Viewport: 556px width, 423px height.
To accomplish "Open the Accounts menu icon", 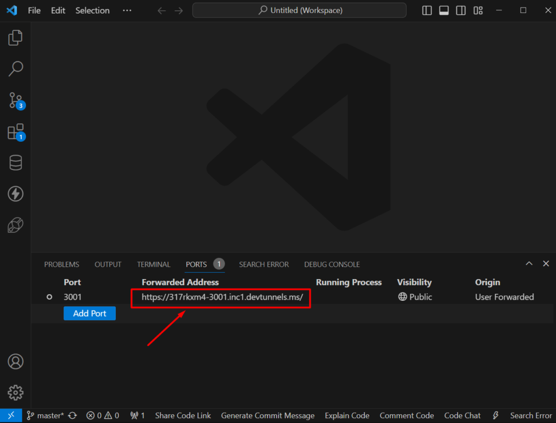I will tap(15, 361).
